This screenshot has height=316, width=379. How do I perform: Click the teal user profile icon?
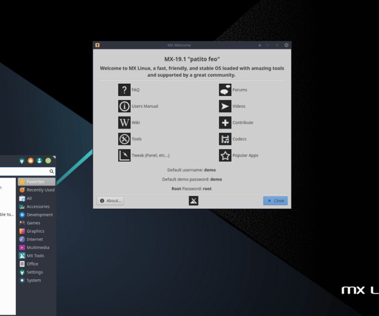[x=39, y=161]
